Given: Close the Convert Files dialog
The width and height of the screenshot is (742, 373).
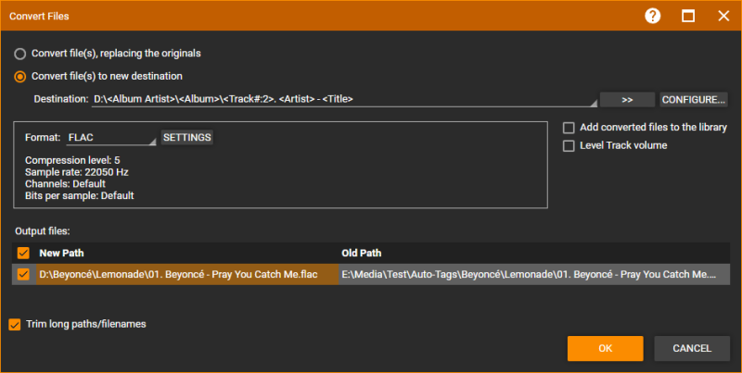Looking at the screenshot, I should (723, 16).
